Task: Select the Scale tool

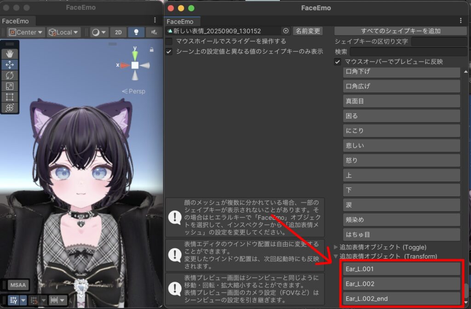Action: [10, 86]
